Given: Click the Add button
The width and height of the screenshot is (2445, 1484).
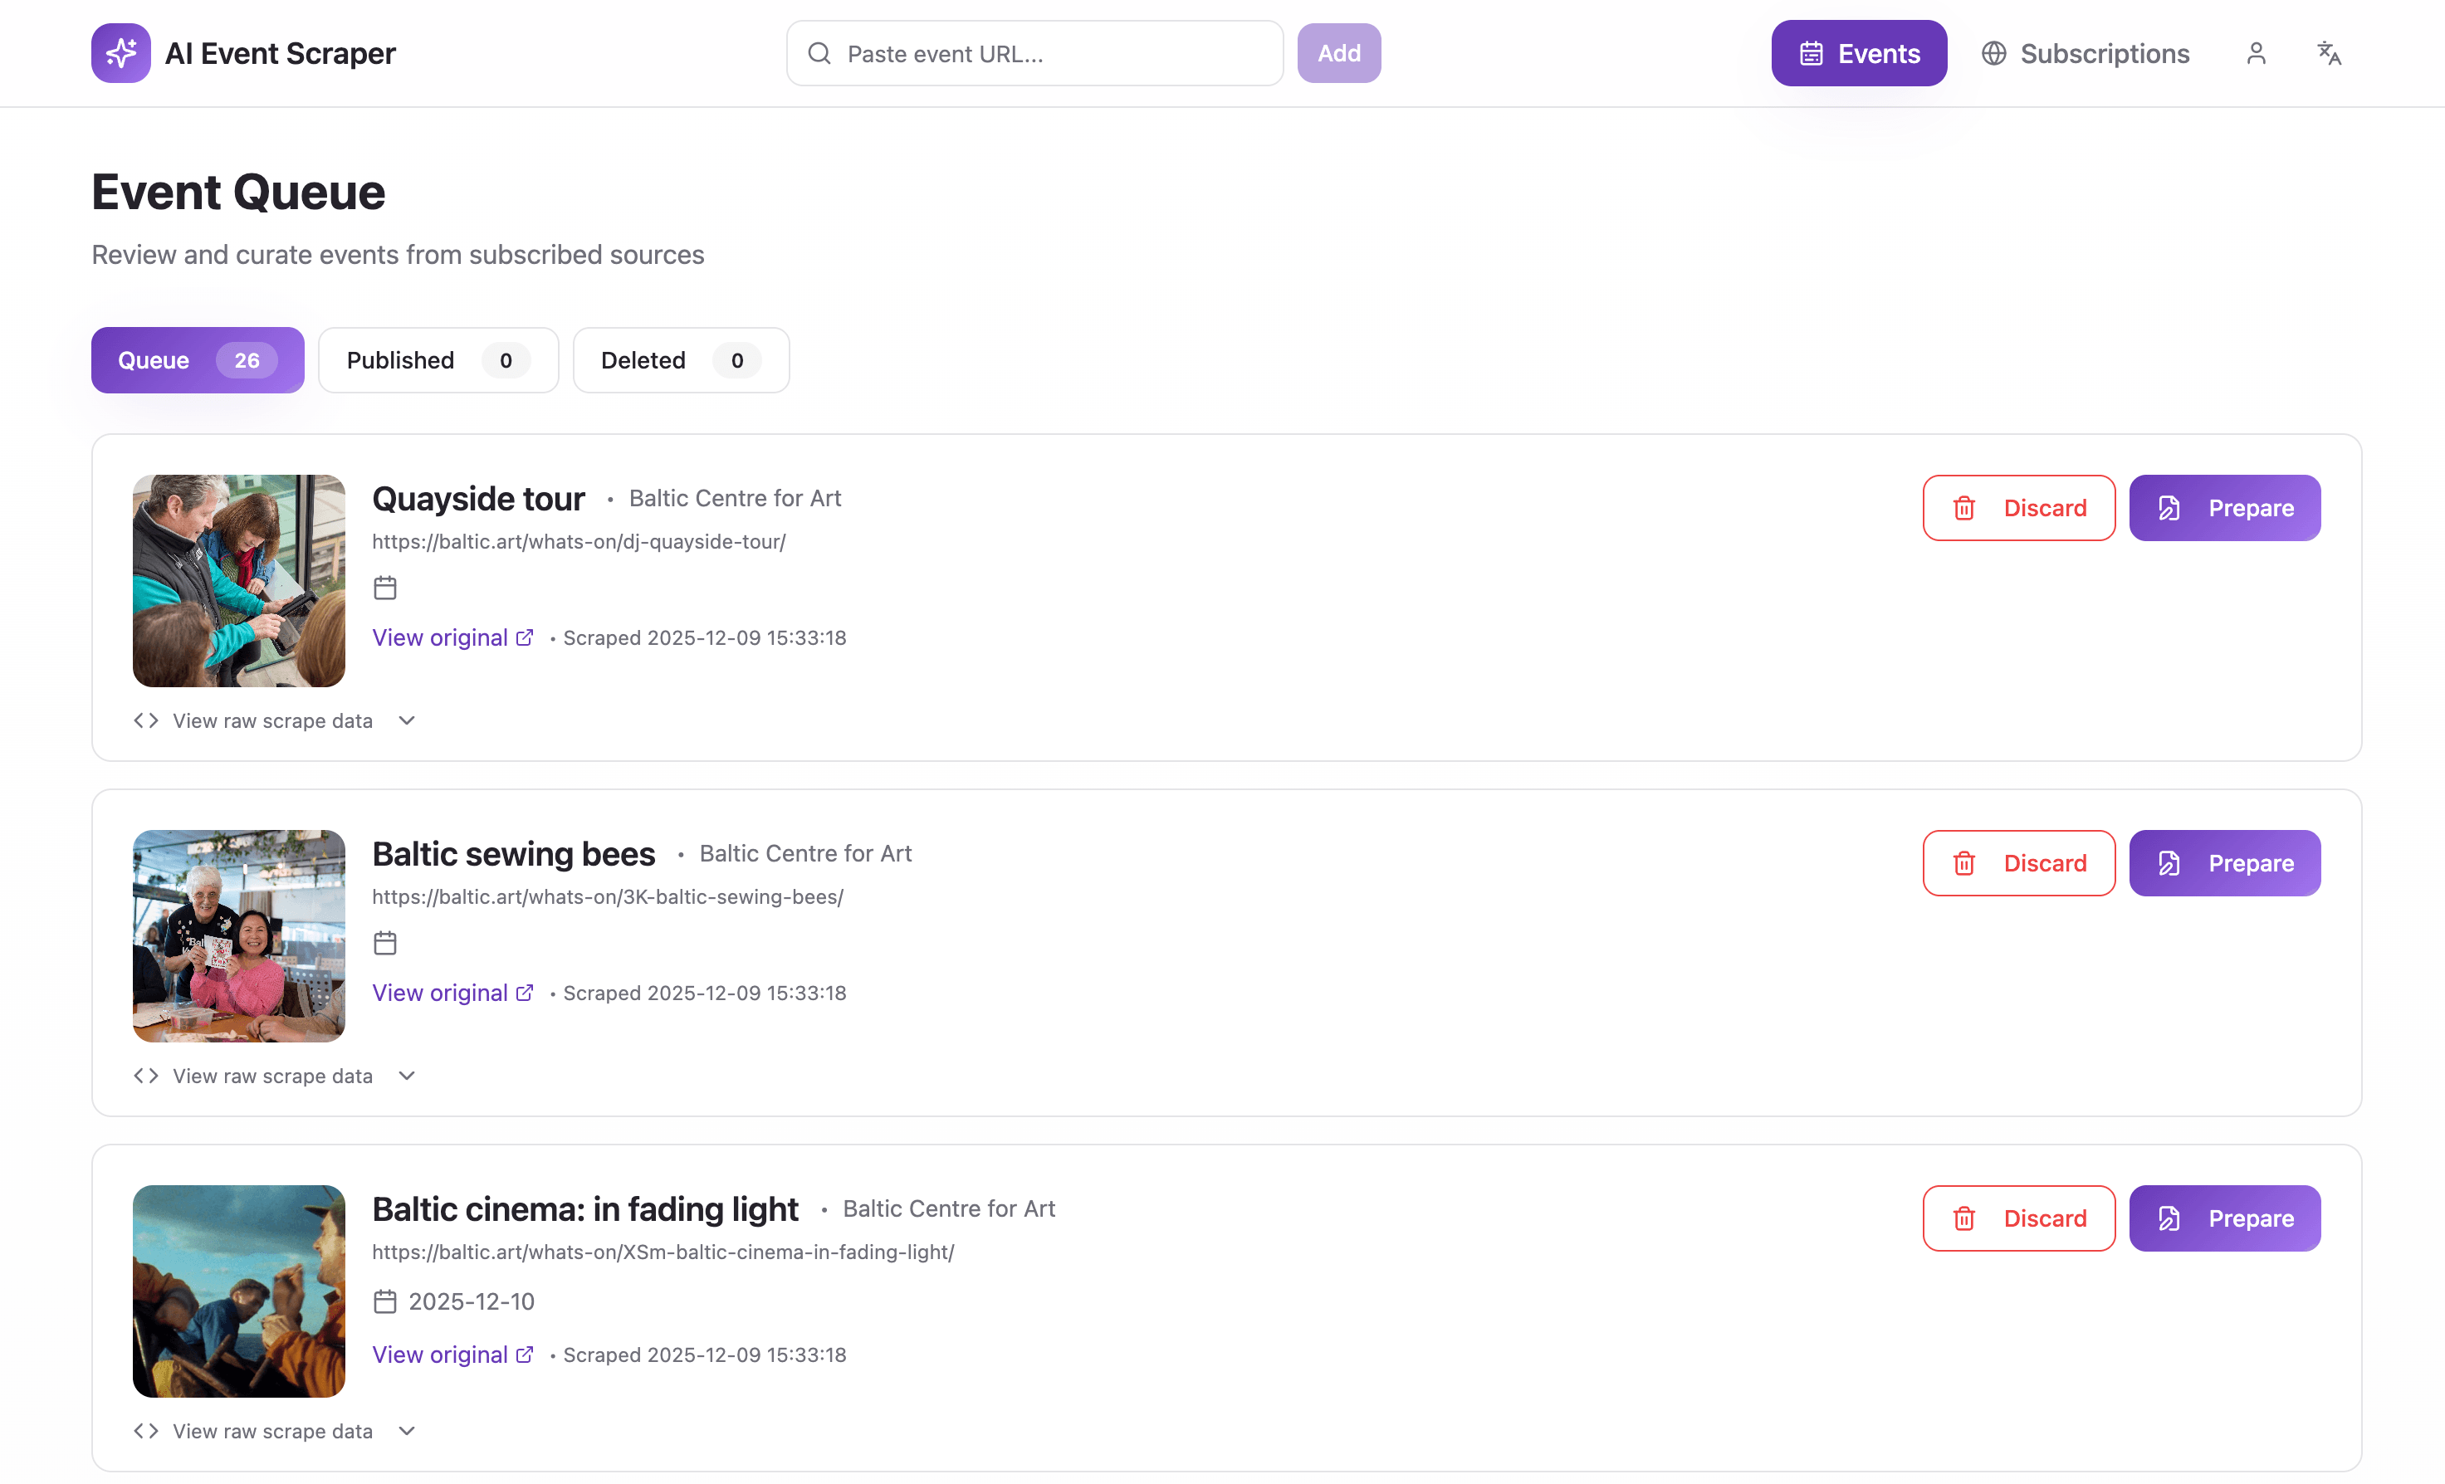Looking at the screenshot, I should (x=1338, y=52).
